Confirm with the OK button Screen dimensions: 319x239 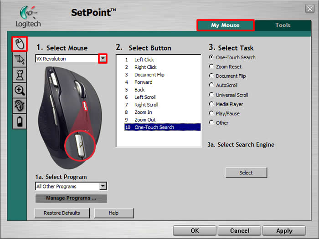coord(195,231)
